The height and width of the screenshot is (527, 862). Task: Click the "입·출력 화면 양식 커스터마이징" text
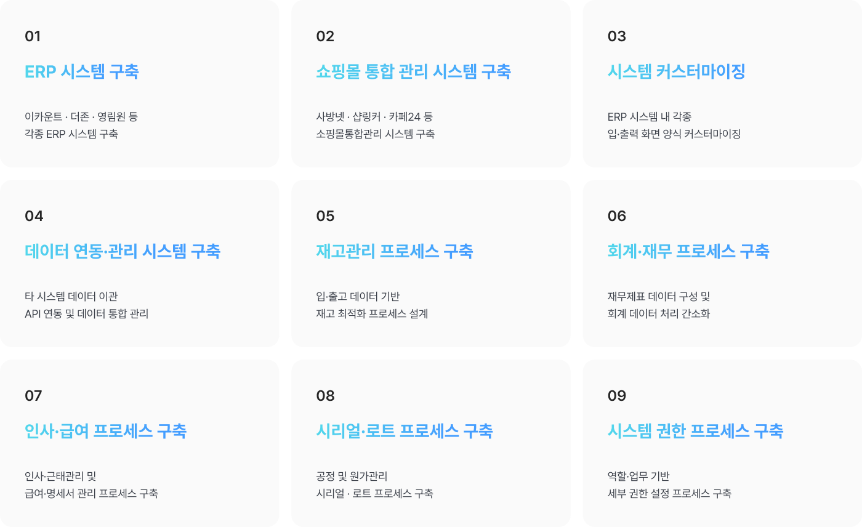click(x=674, y=134)
